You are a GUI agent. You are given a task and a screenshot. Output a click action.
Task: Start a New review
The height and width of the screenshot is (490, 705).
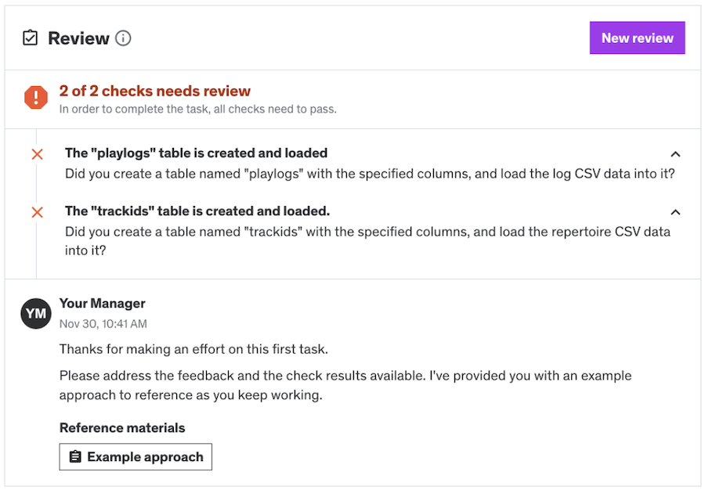637,38
